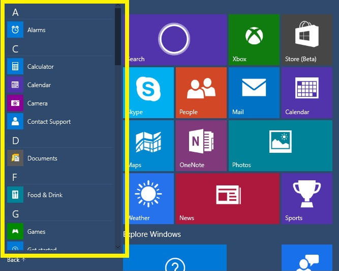Click the app list scrollbar thumb

[x=118, y=37]
